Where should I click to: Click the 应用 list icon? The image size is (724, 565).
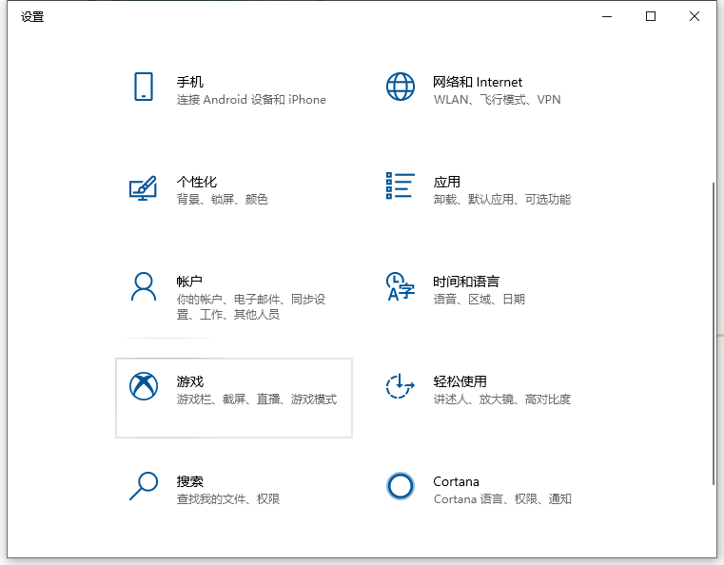pos(401,186)
